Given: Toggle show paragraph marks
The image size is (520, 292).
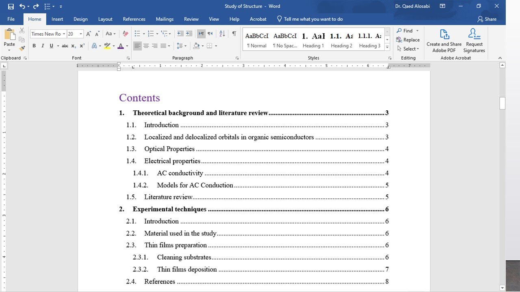Looking at the screenshot, I should click(x=234, y=34).
